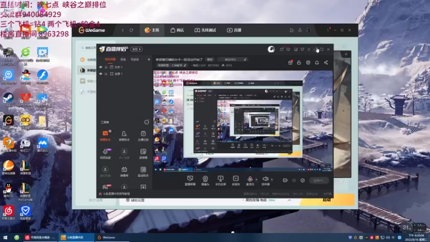
Task: Go to WeGame 主页 home tab
Action: point(152,30)
